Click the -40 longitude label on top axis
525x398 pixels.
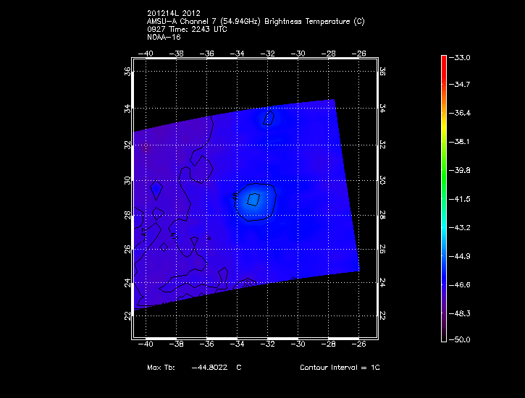coord(147,54)
